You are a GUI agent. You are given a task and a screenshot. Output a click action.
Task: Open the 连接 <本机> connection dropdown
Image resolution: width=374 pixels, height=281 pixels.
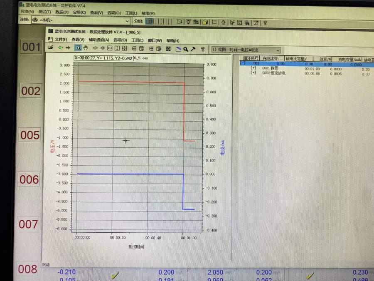(x=127, y=21)
